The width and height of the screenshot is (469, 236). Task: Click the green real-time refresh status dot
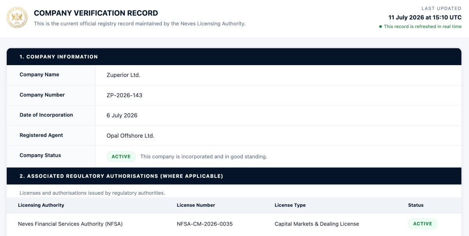(x=380, y=27)
